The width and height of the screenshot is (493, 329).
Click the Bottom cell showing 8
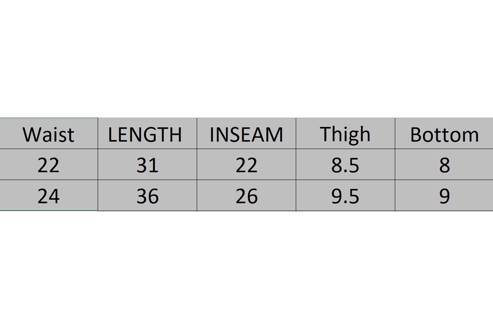444,165
